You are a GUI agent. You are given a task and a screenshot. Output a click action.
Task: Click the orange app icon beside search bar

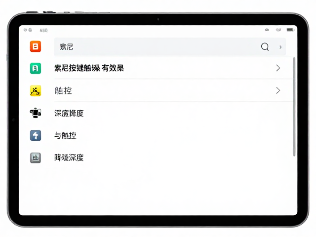(x=36, y=46)
